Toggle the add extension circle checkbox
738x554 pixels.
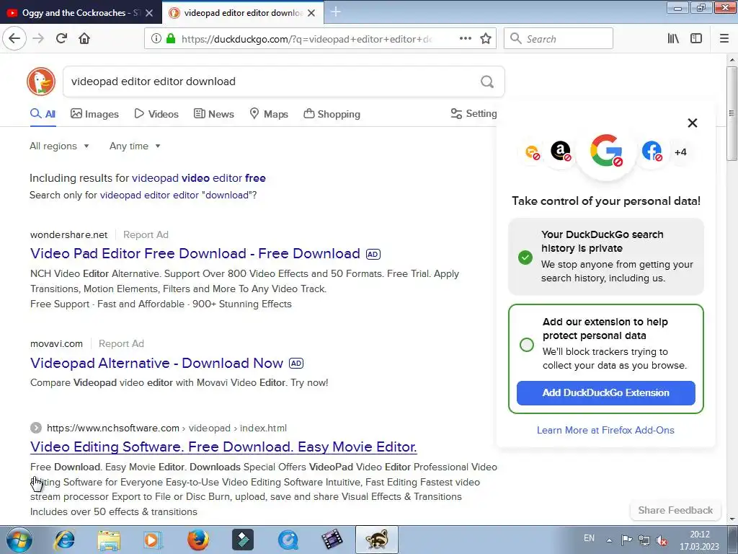(527, 344)
